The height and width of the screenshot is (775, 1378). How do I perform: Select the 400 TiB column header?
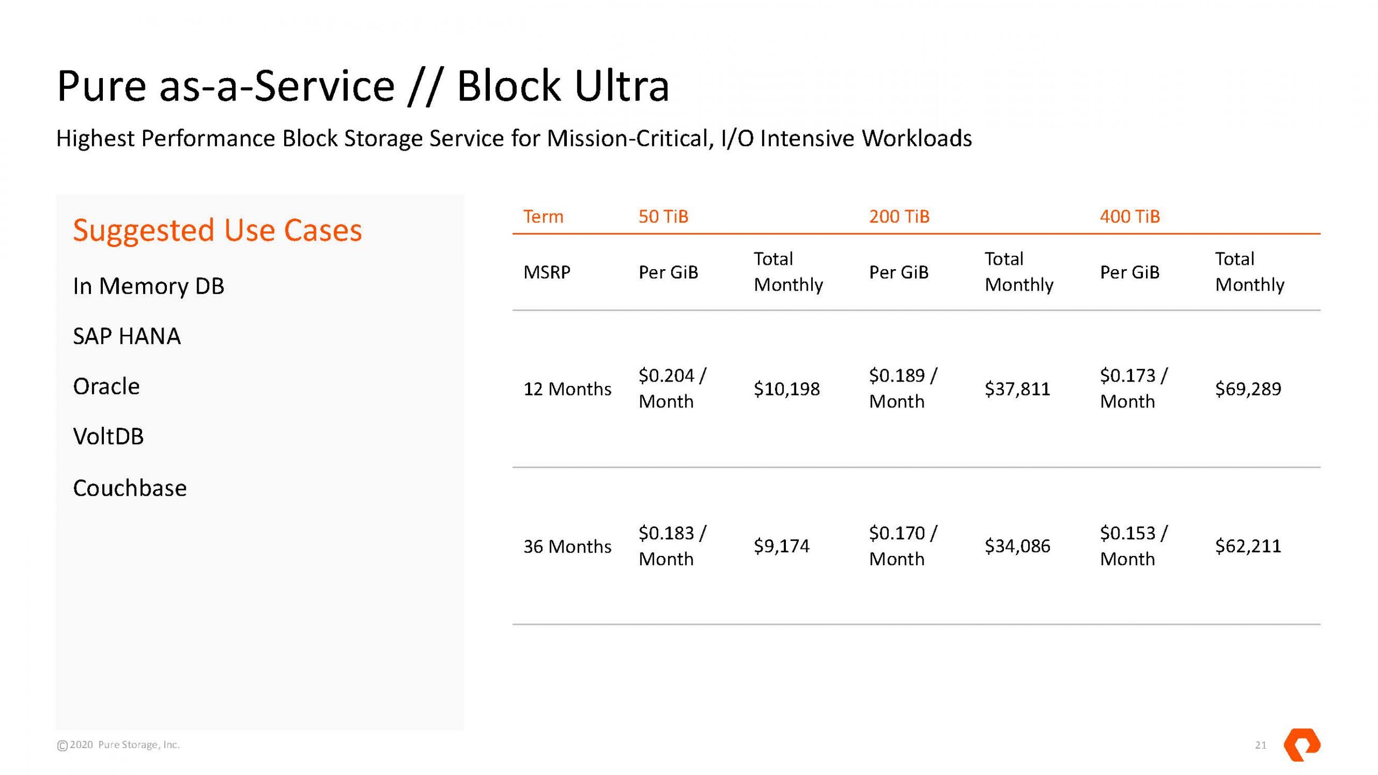pos(1129,216)
